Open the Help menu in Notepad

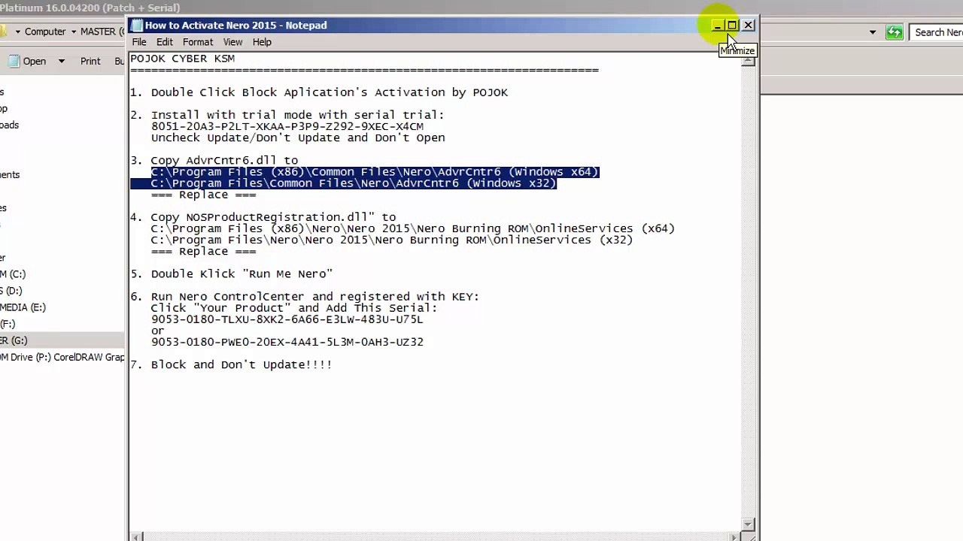pos(262,42)
